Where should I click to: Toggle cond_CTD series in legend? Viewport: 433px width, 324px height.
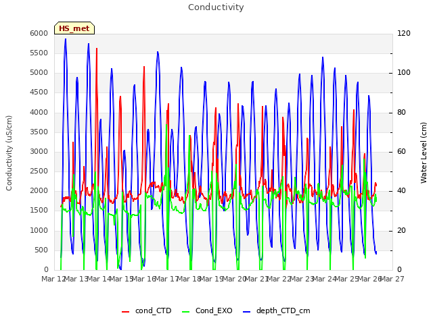[147, 310]
